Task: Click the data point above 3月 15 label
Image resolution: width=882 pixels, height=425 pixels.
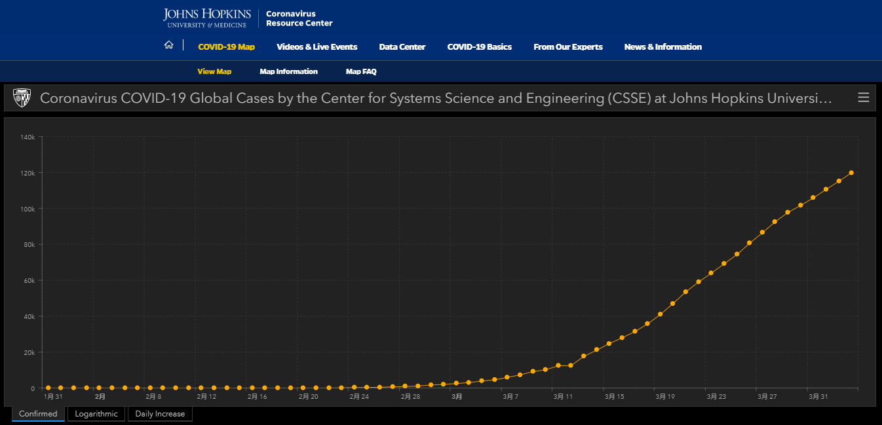Action: point(609,344)
